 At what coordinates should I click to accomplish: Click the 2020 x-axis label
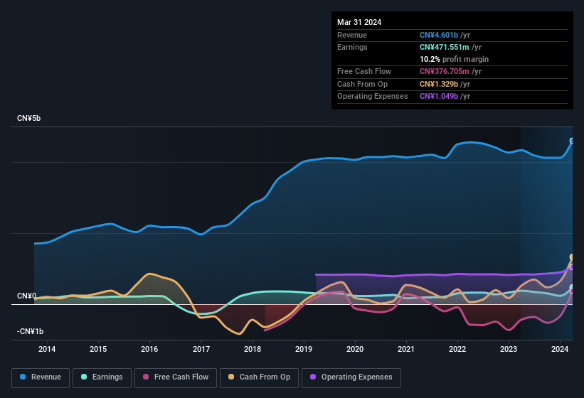click(x=355, y=349)
